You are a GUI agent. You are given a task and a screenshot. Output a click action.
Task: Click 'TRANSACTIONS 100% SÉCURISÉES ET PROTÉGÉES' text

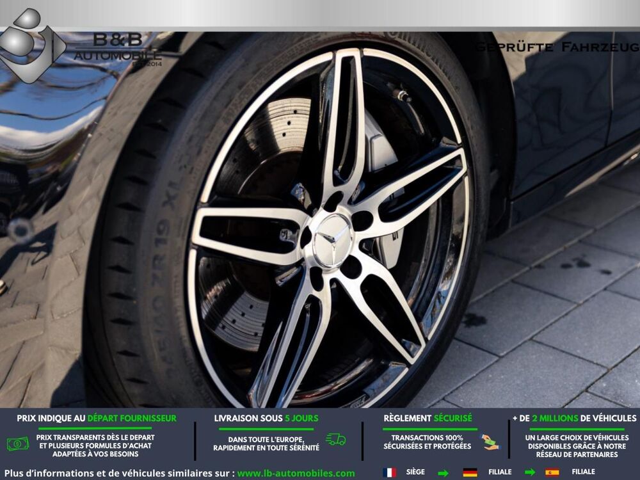(x=428, y=442)
